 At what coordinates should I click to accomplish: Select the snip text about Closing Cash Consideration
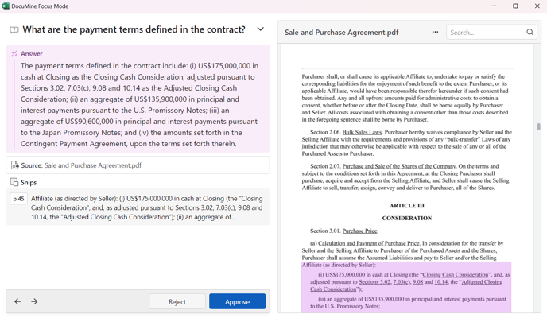tap(146, 207)
